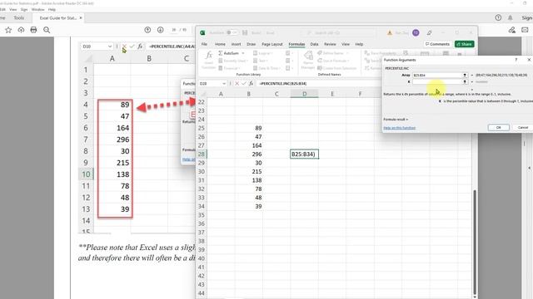This screenshot has height=299, width=533.
Task: Toggle the Excel AutoSave switch
Action: (x=232, y=32)
